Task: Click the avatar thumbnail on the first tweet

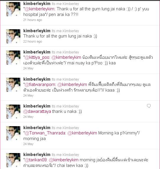Action: pyautogui.click(x=13, y=9)
